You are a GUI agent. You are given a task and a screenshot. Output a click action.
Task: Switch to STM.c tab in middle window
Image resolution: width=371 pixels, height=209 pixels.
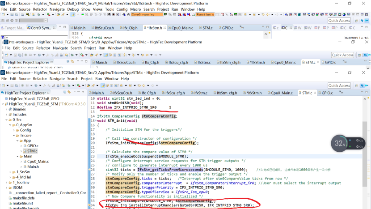pos(310,63)
